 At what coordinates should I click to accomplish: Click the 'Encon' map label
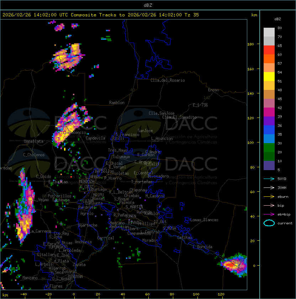click(213, 90)
